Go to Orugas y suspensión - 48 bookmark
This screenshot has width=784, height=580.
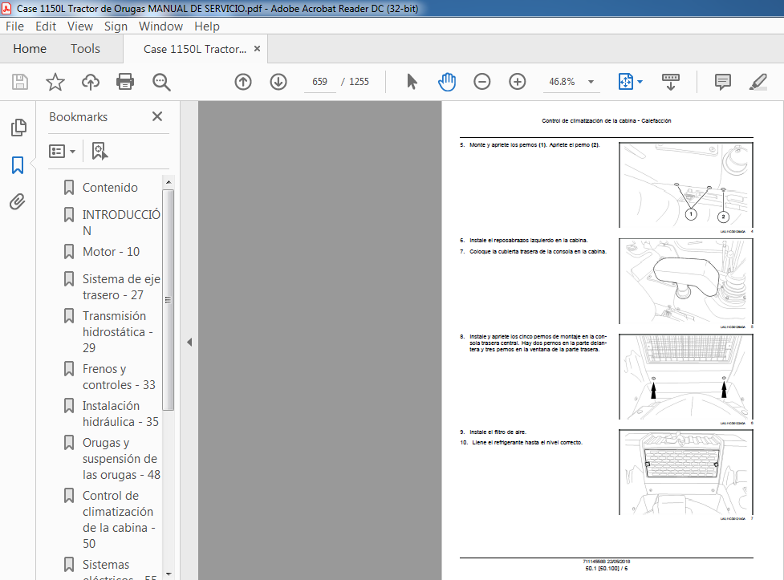click(x=121, y=459)
